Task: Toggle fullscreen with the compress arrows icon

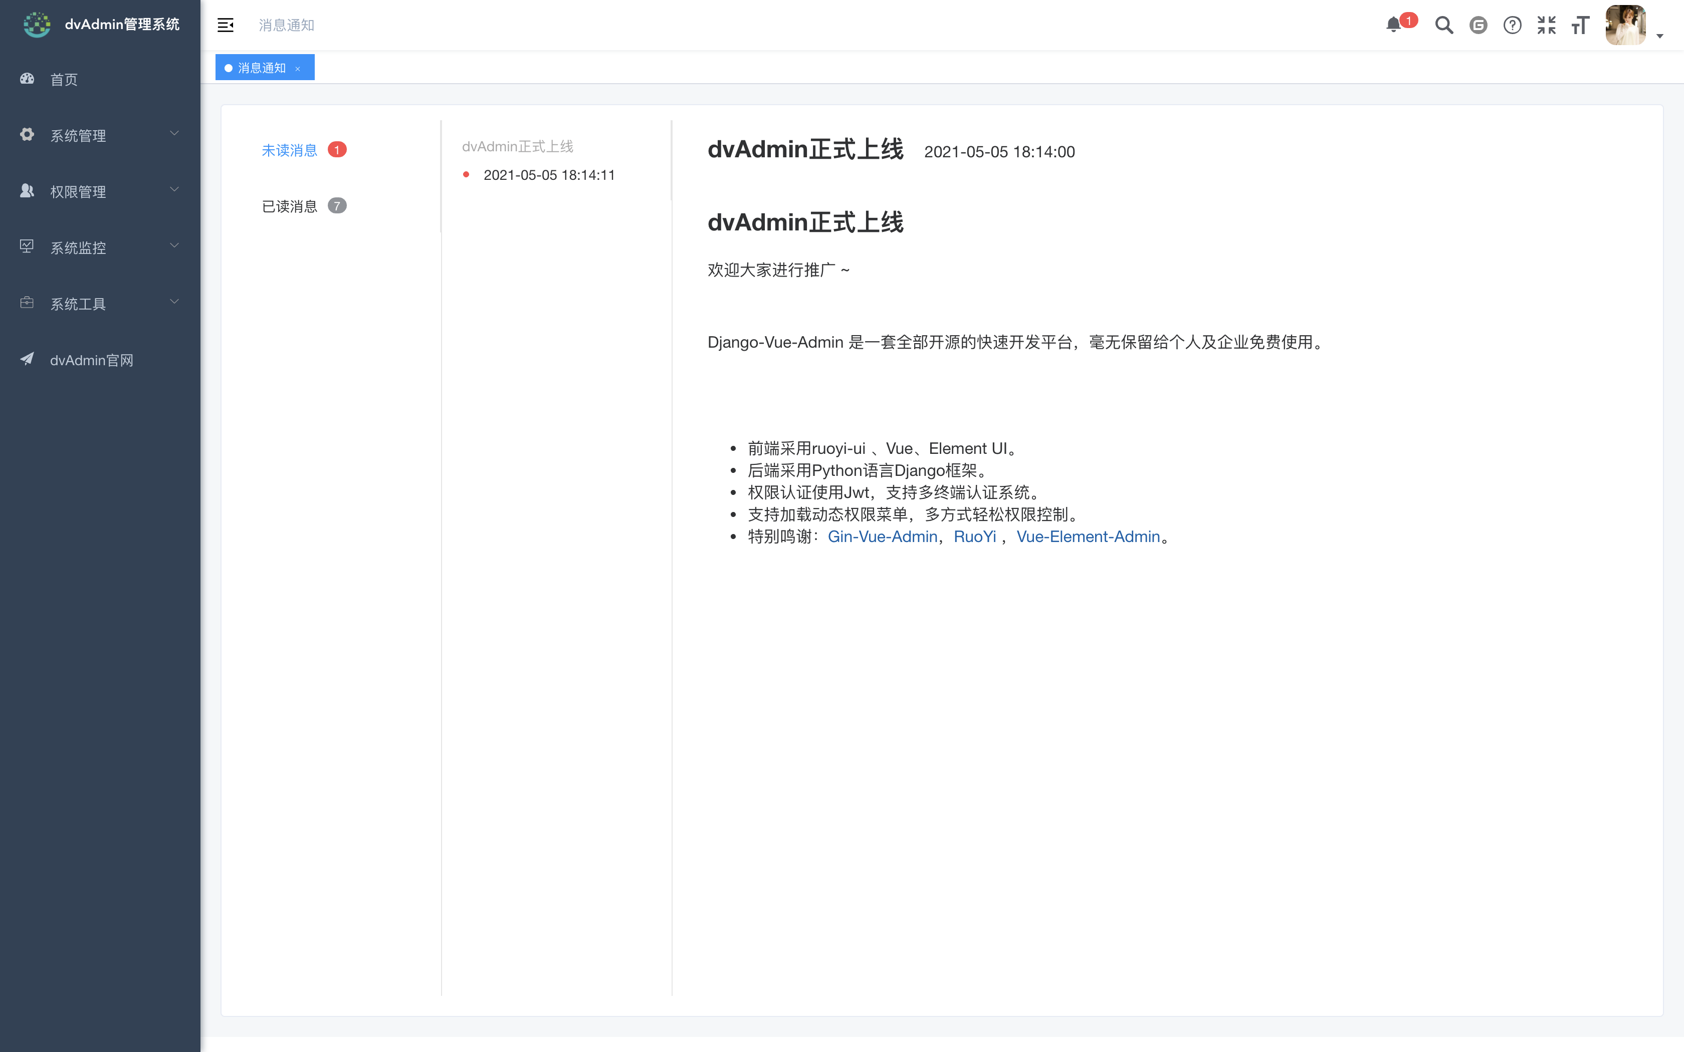Action: pyautogui.click(x=1547, y=25)
